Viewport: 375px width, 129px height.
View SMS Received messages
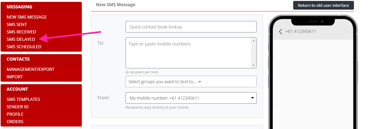pyautogui.click(x=21, y=32)
